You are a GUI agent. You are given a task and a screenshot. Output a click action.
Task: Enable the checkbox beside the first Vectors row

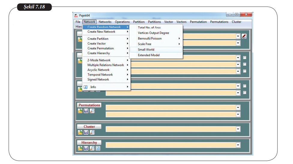click(245, 86)
